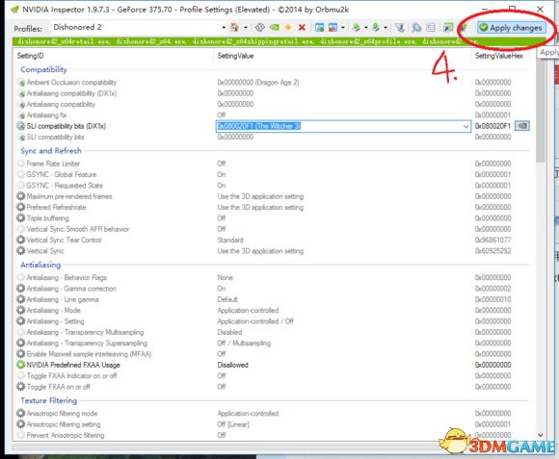Click the green NVIDIA restore defaults icon
The image size is (559, 459).
274,27
